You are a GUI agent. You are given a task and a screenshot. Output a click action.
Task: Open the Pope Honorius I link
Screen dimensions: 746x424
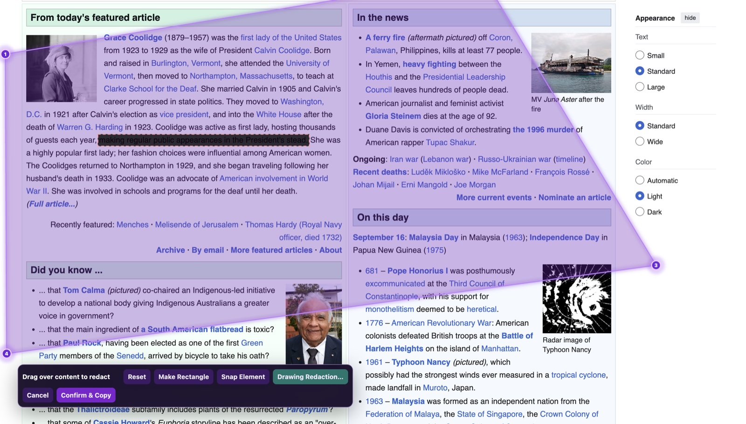(418, 271)
